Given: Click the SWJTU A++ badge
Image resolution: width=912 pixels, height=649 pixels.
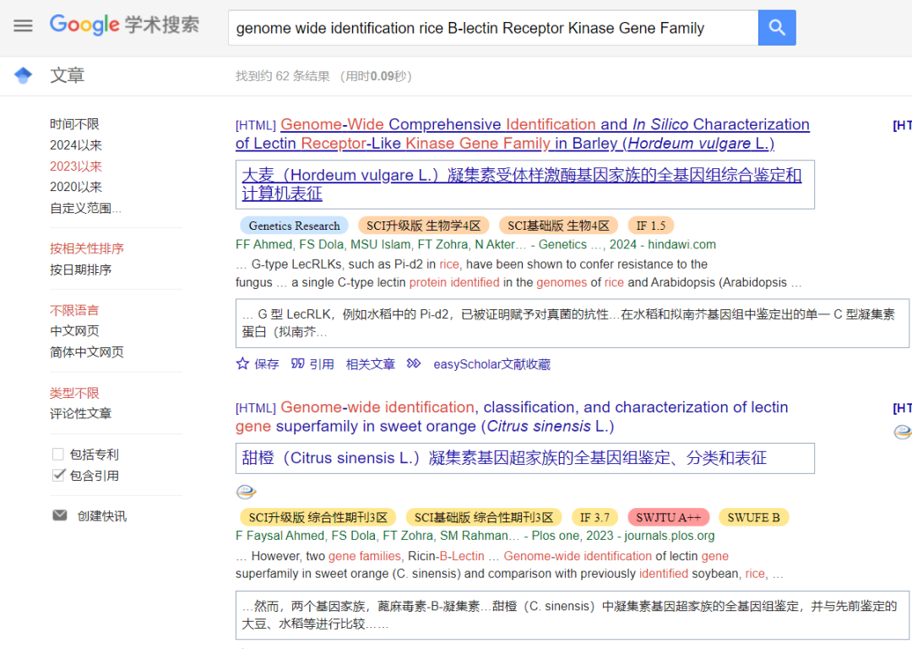Looking at the screenshot, I should [668, 517].
